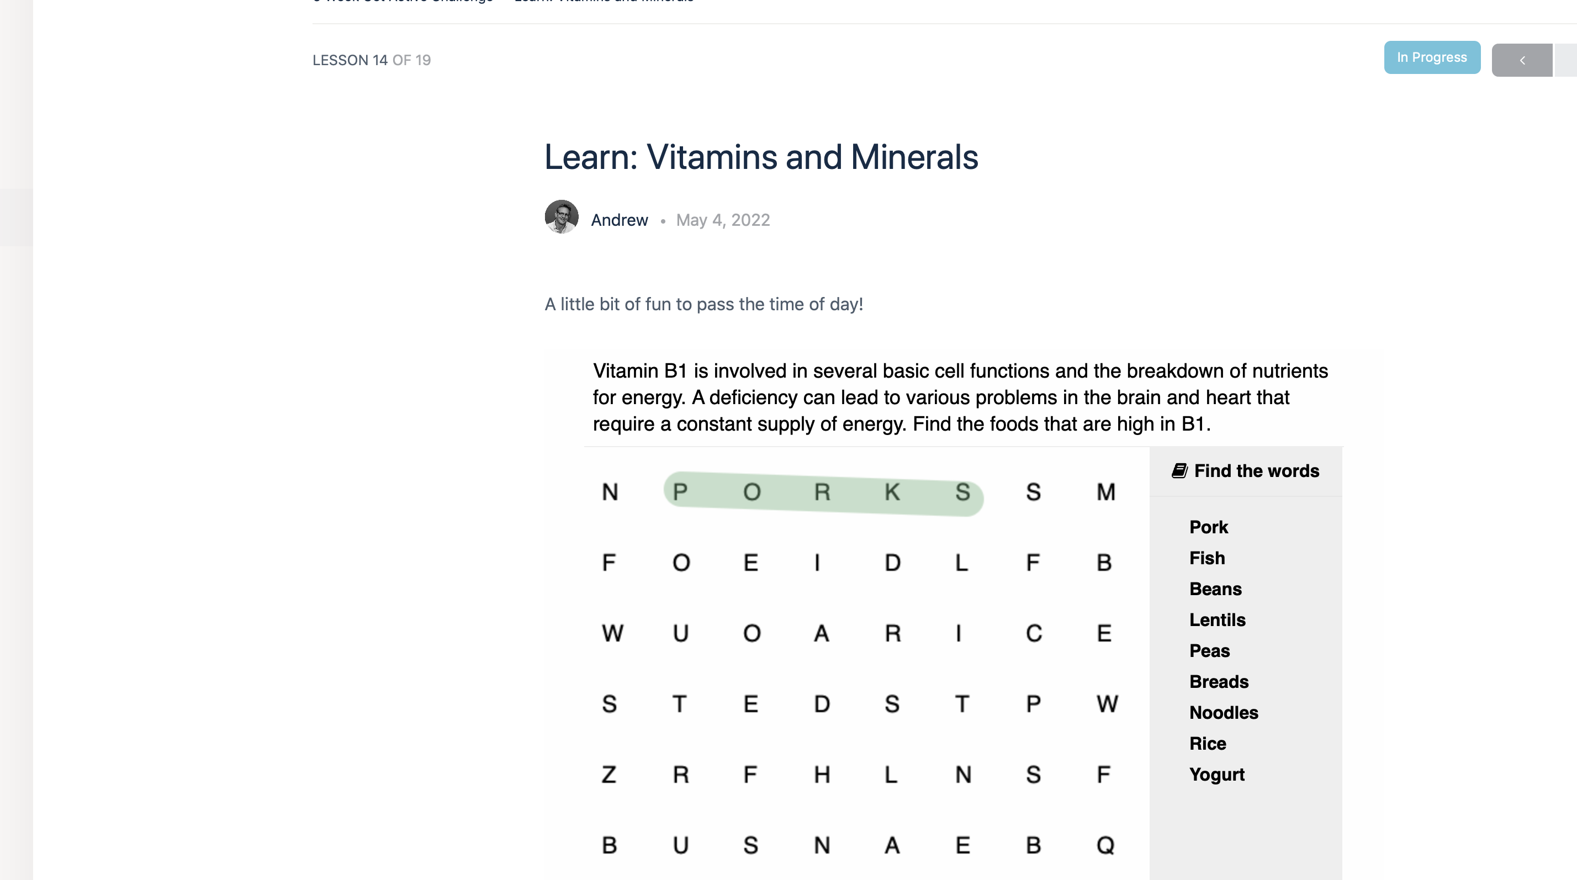Click the Learn: Vitamins and Minerals title

761,157
